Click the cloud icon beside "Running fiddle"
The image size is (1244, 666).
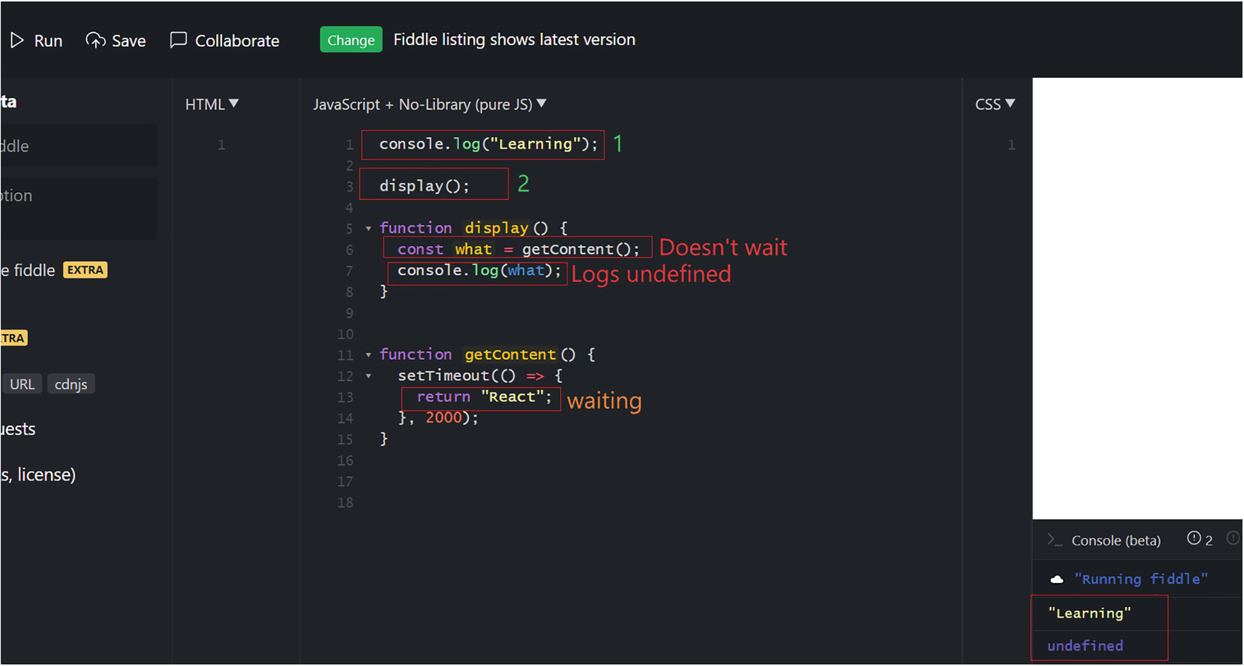1056,579
